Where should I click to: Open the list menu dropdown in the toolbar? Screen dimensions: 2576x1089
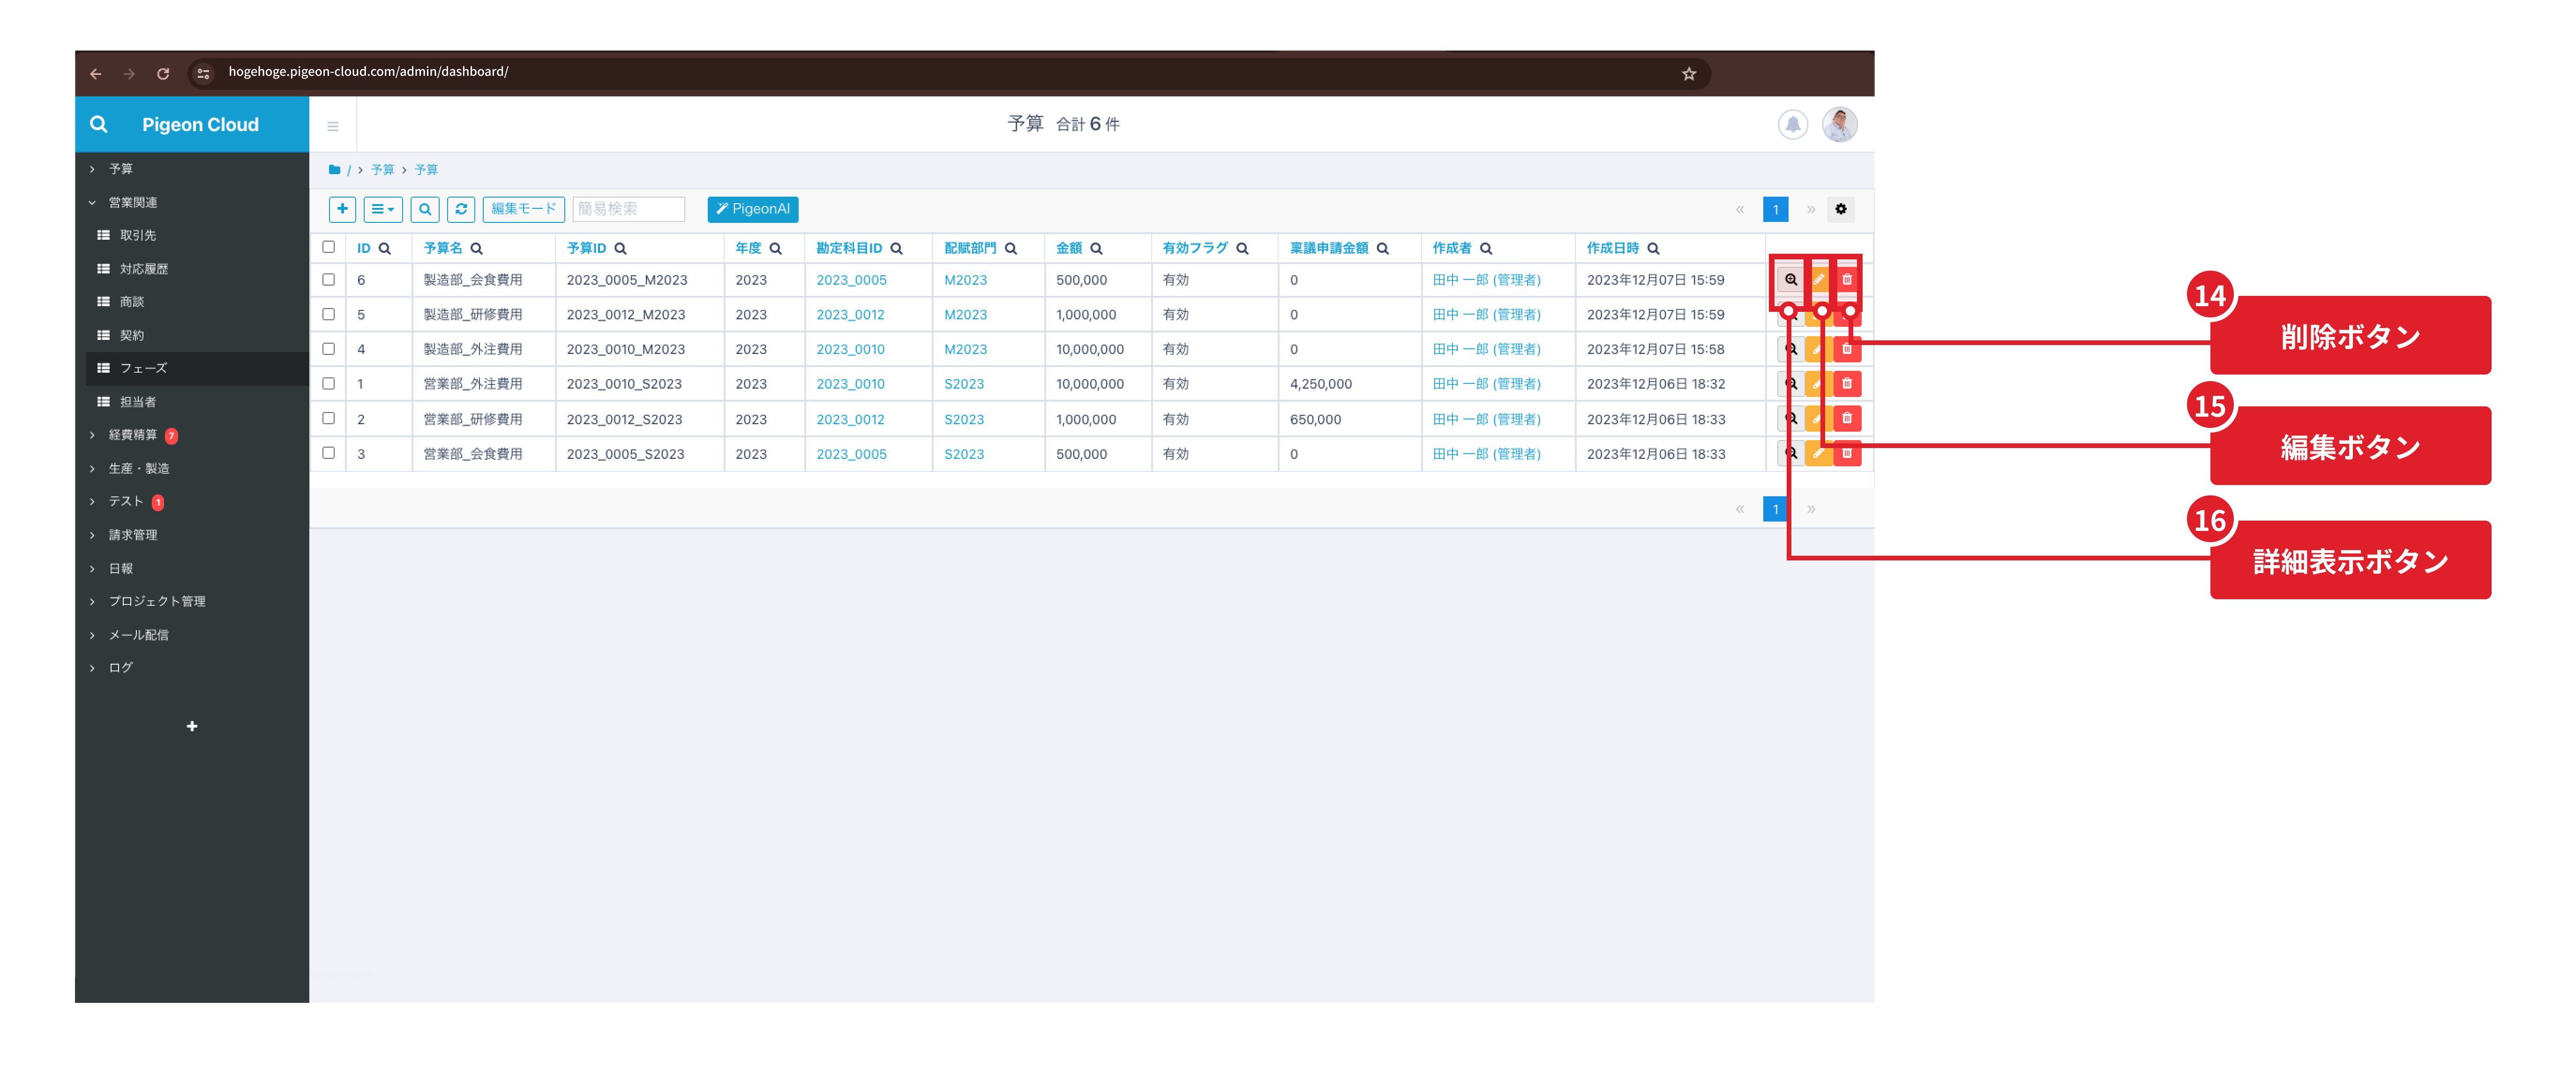383,209
